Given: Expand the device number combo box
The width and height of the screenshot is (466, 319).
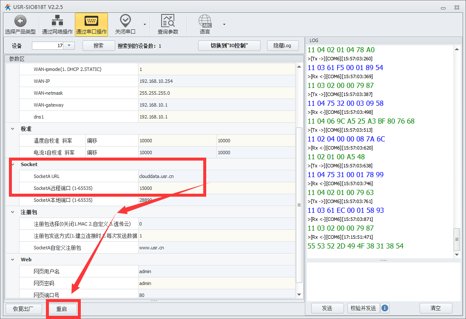Looking at the screenshot, I should tap(70, 45).
